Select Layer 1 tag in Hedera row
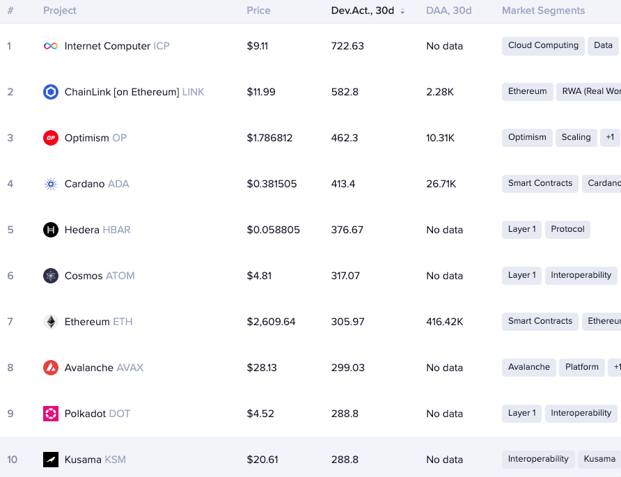The height and width of the screenshot is (477, 621). [521, 230]
